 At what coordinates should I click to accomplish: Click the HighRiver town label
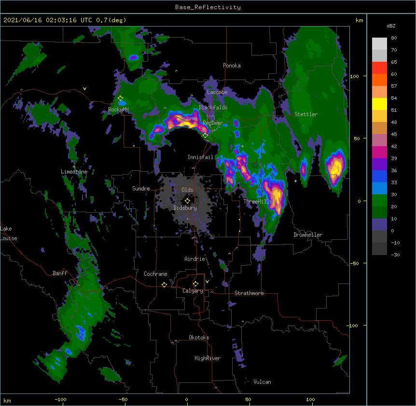click(x=208, y=358)
